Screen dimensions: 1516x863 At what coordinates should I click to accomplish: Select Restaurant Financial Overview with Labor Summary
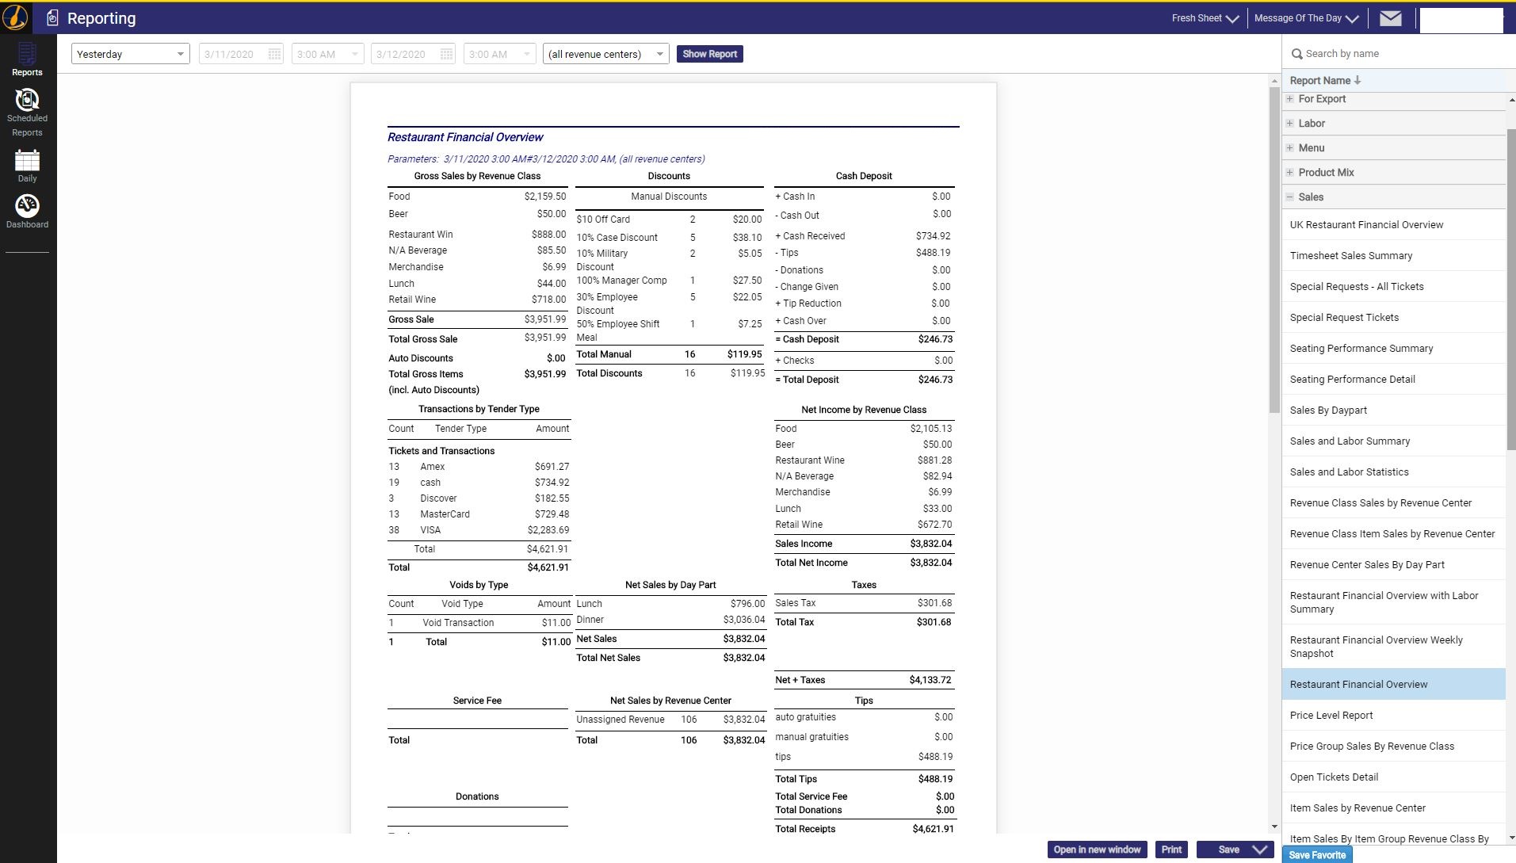(1393, 602)
